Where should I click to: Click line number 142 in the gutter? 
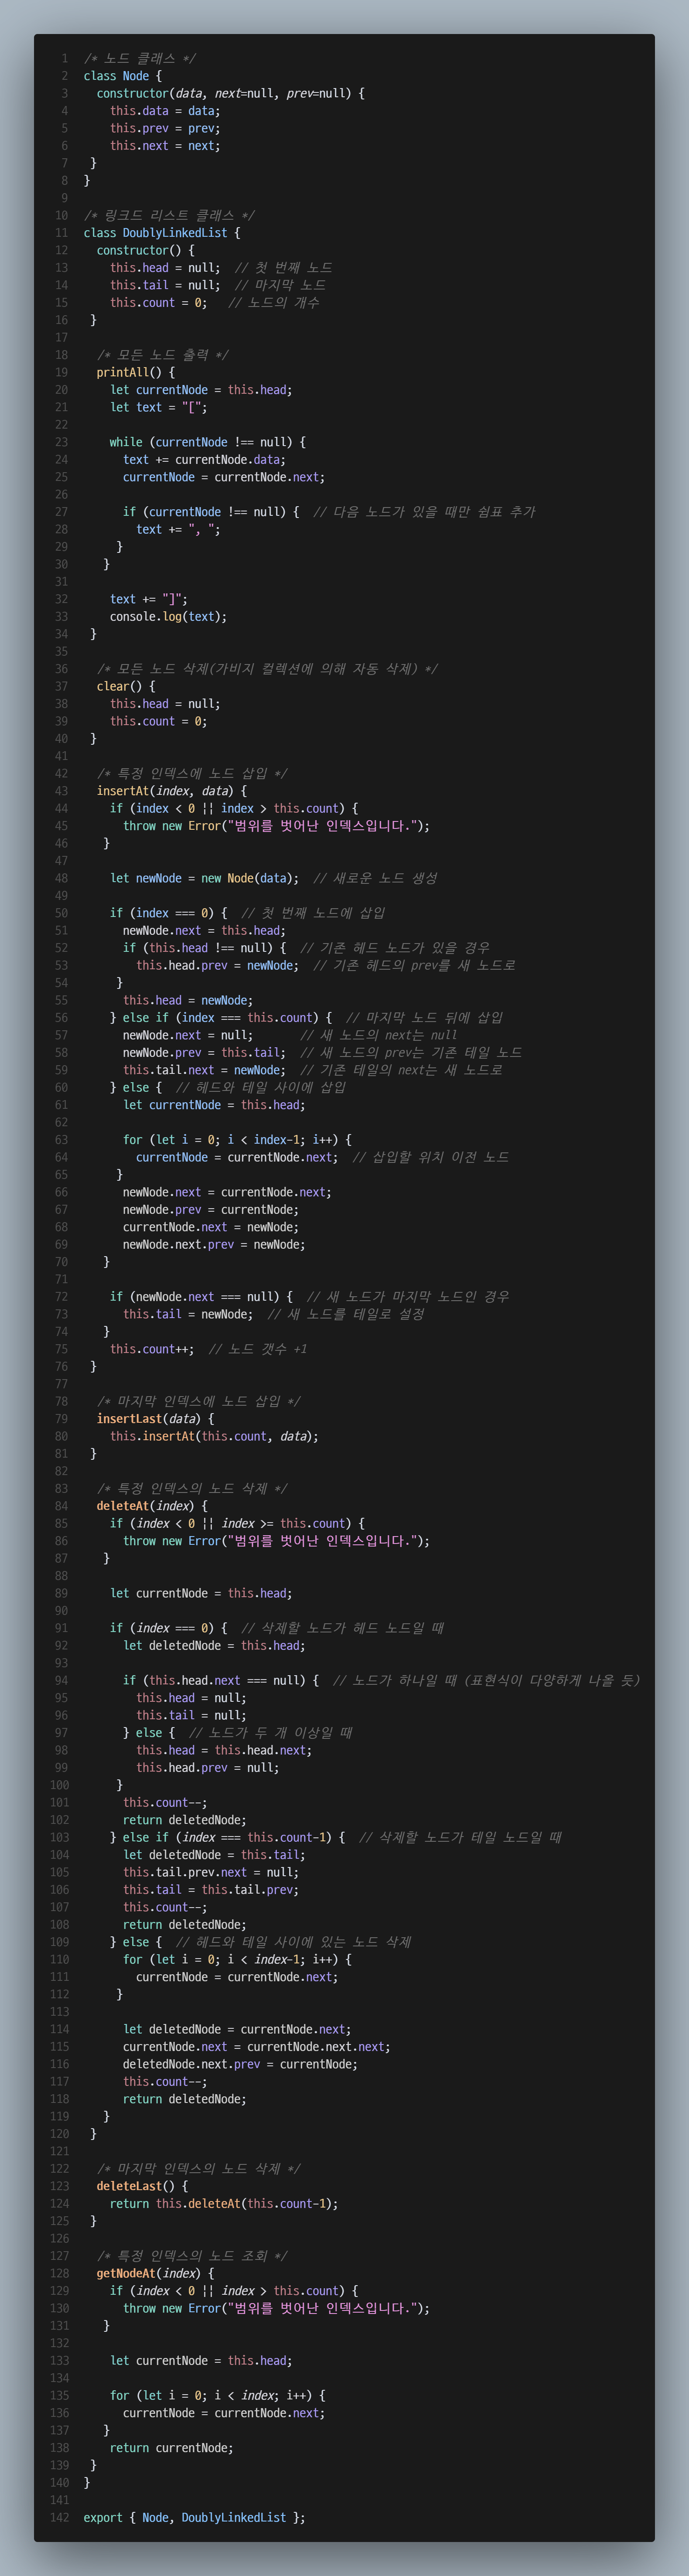pos(60,2518)
